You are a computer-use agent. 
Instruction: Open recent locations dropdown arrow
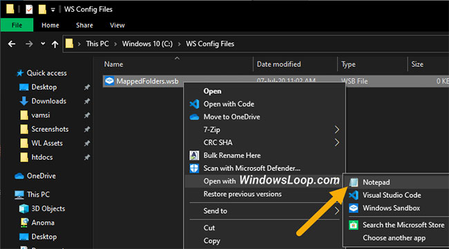(43, 43)
